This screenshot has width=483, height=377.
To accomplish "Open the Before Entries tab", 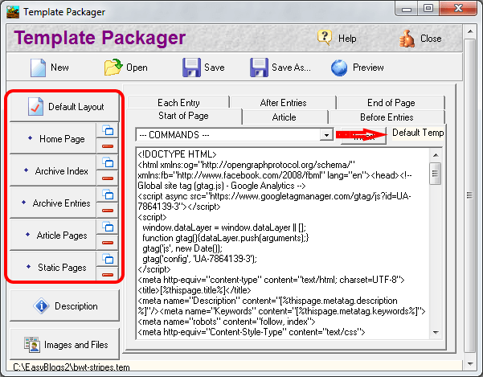I will click(x=387, y=117).
